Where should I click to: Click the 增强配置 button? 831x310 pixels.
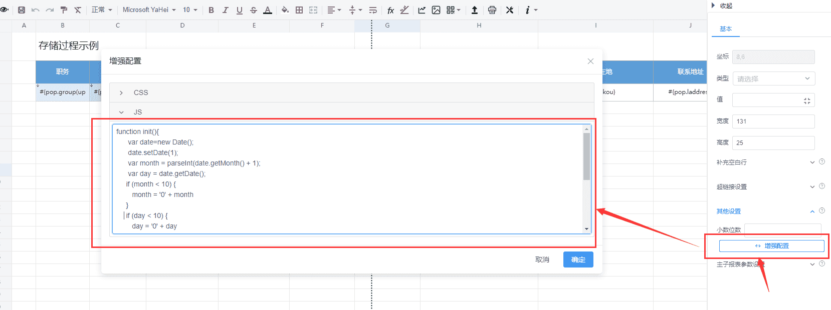tap(771, 246)
